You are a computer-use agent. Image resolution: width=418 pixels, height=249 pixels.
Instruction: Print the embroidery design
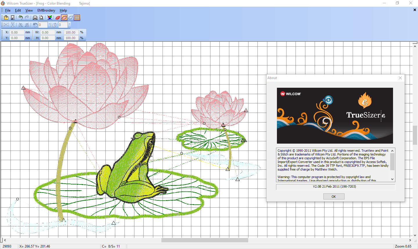(x=35, y=18)
